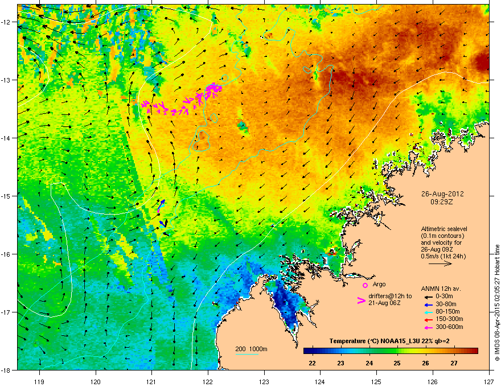Click the '21-Aug 06Z' text
This screenshot has height=387, width=501.
[x=384, y=303]
